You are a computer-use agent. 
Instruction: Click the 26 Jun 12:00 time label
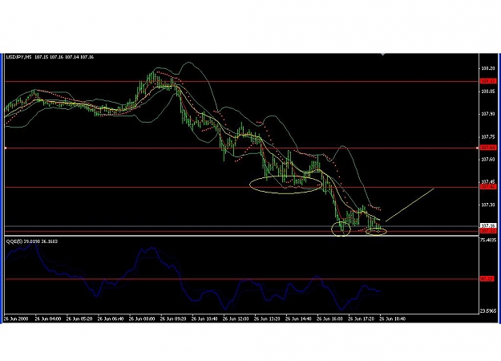click(x=236, y=319)
